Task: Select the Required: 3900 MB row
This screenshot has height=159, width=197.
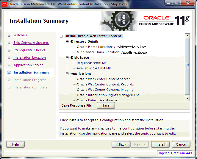Action: click(92, 63)
